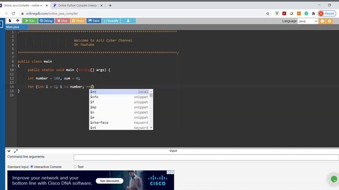Choose 'imp' snippet suggestion

click(119, 107)
